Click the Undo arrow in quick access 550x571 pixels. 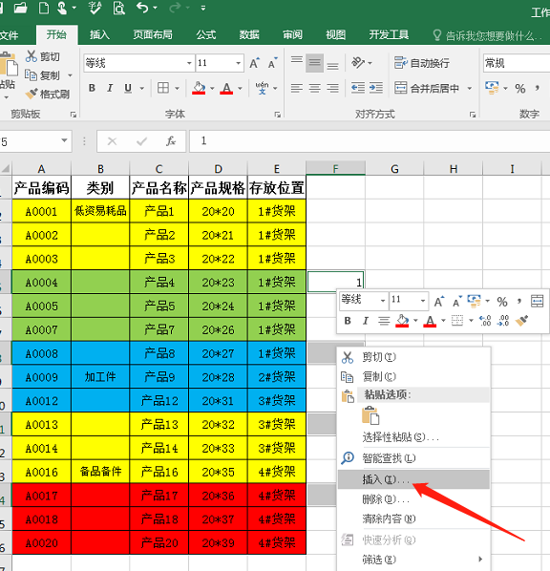pos(142,8)
